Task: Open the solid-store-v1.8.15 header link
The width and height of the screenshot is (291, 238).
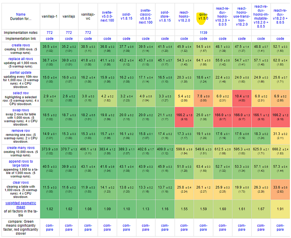Action: click(165, 16)
